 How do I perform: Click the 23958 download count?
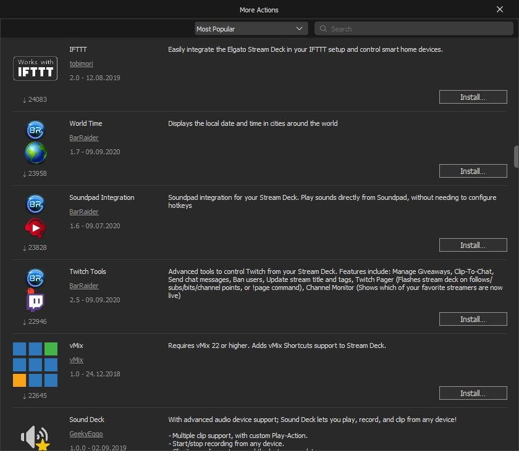[x=35, y=173]
